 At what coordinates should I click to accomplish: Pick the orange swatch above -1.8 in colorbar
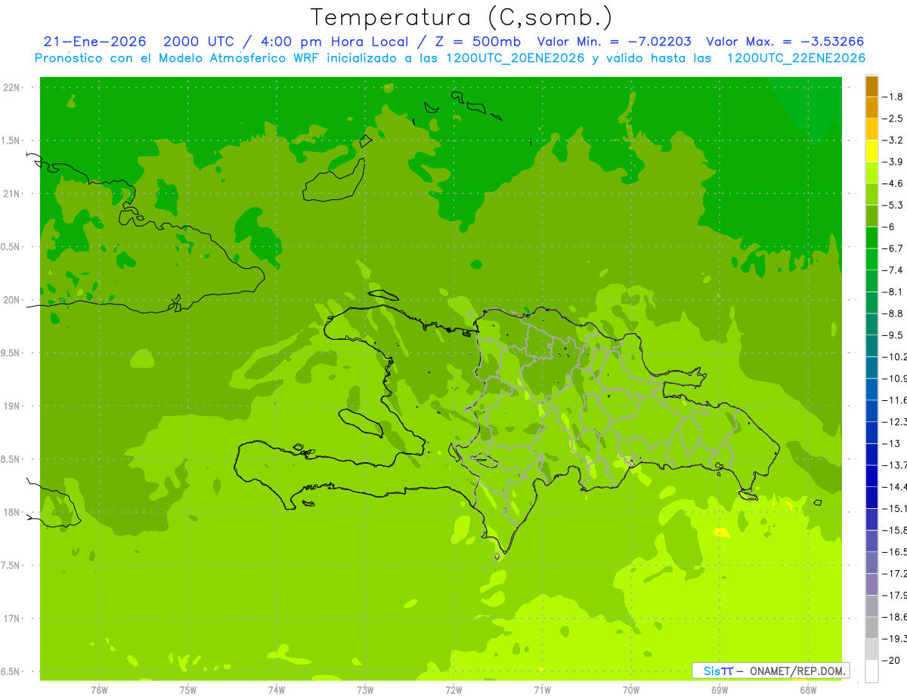[871, 86]
